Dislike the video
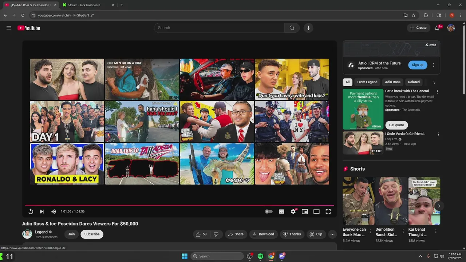 216,234
